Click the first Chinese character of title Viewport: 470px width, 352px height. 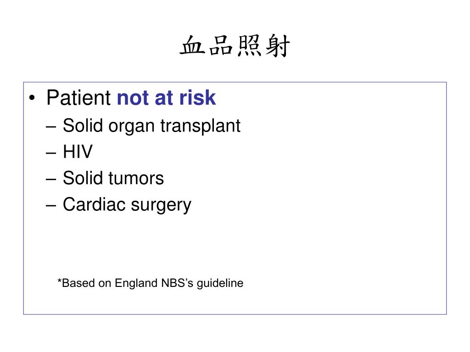(x=192, y=46)
